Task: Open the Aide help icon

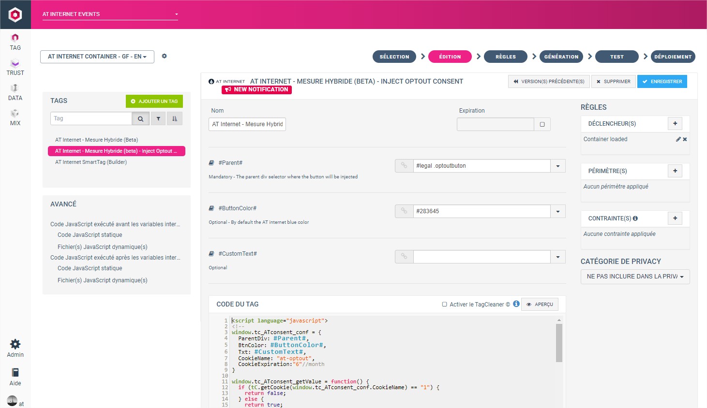Action: pyautogui.click(x=15, y=373)
